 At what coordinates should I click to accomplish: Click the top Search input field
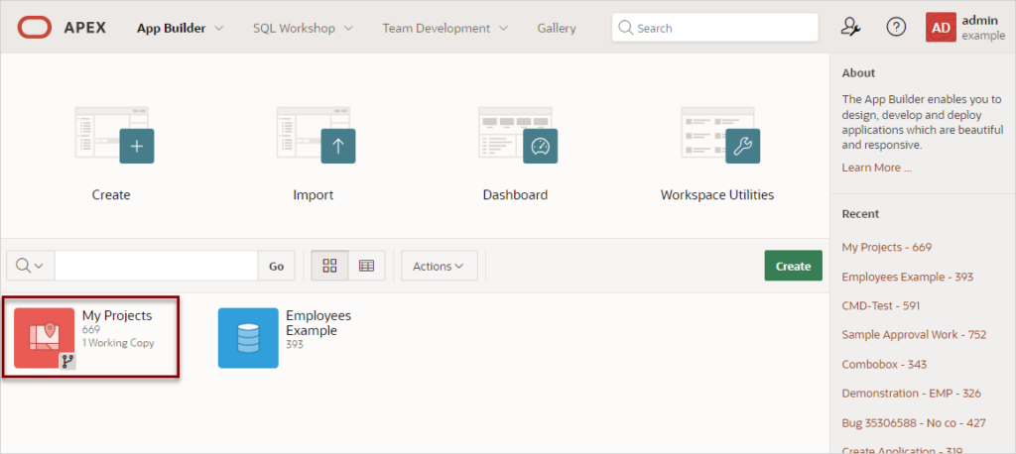(x=714, y=28)
